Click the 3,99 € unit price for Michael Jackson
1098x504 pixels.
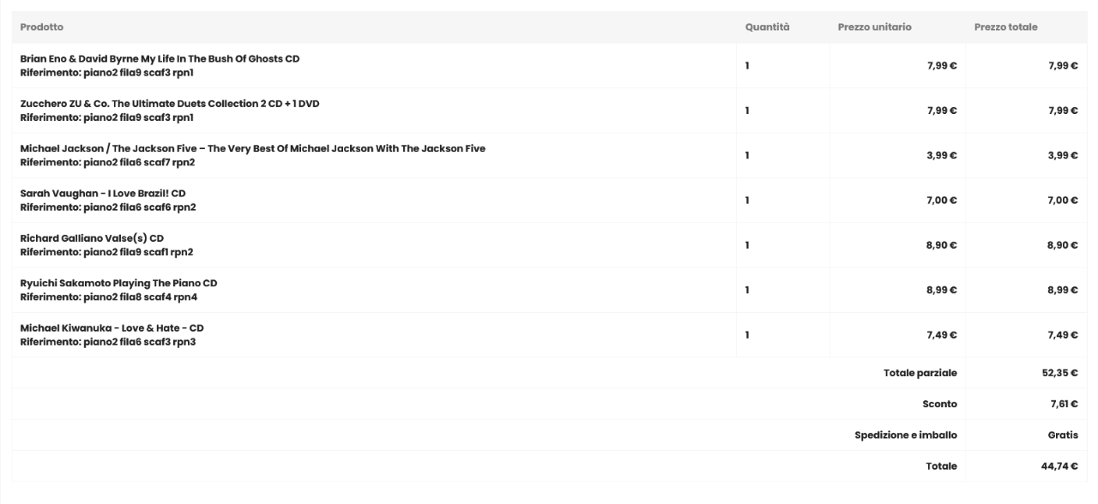pos(943,155)
